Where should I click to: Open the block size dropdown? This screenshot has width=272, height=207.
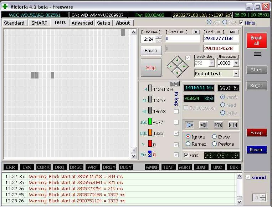(x=212, y=63)
